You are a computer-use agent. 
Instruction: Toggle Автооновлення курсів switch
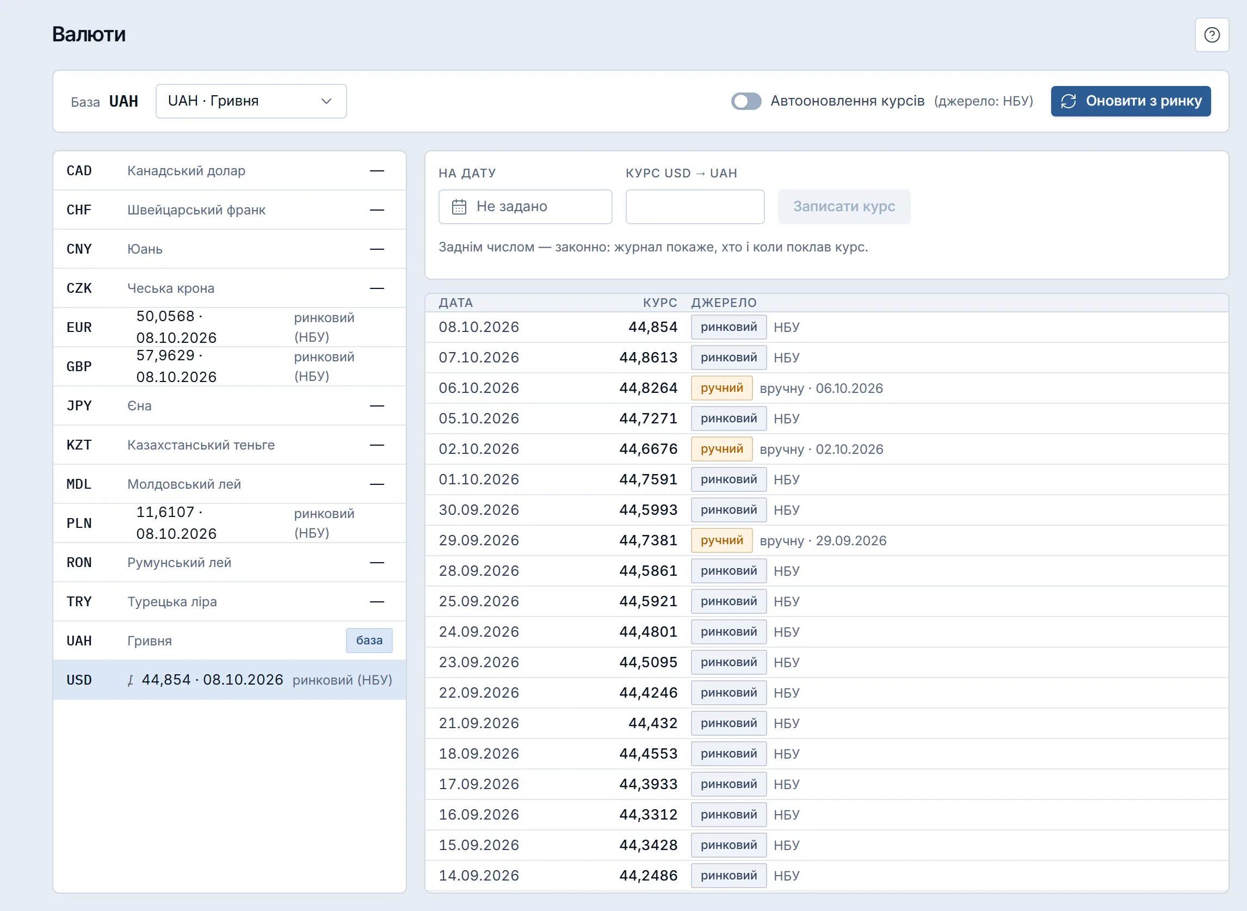745,101
